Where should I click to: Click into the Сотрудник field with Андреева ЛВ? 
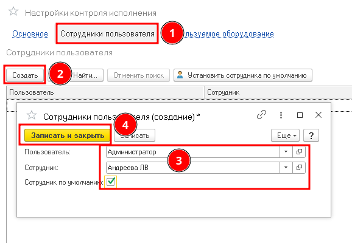(193, 168)
